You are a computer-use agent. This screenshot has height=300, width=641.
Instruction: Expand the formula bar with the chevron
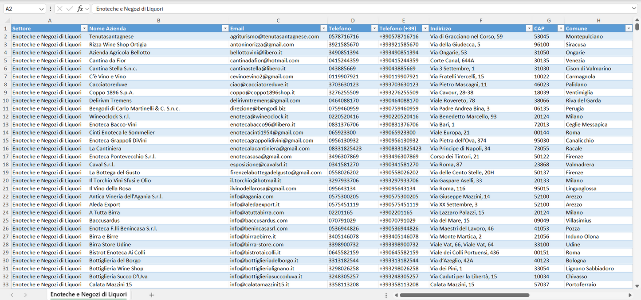634,8
